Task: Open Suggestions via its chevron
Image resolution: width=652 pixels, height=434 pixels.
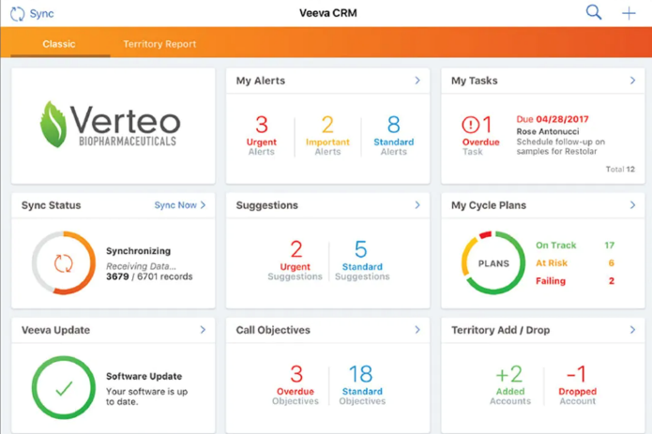Action: [417, 205]
